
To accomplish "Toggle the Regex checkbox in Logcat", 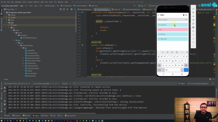I will pos(179,83).
